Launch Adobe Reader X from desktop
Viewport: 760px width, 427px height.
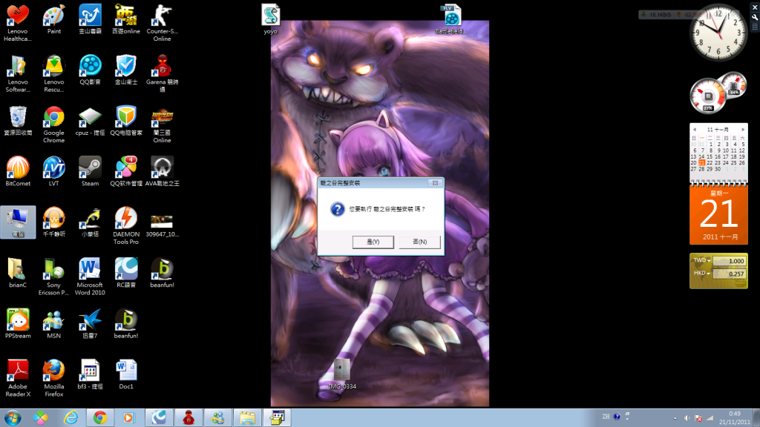[18, 378]
